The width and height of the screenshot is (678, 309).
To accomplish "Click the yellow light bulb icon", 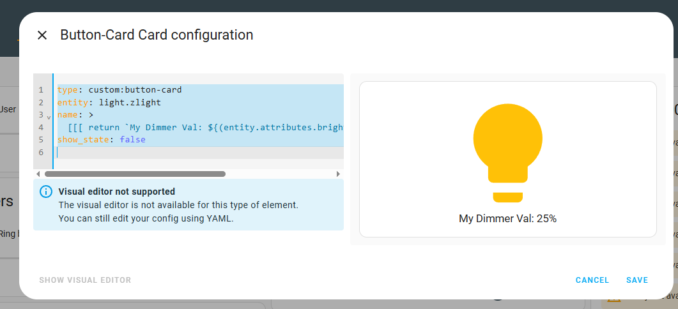I will (507, 153).
